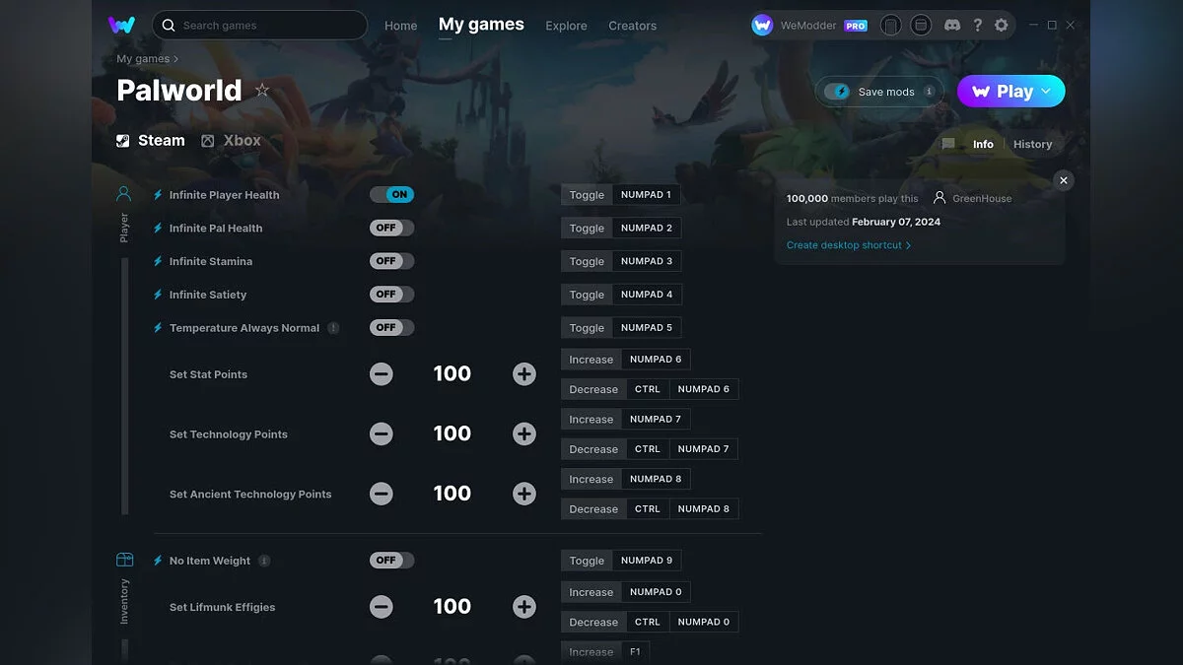Increase Set Stat Points with plus button

(524, 374)
